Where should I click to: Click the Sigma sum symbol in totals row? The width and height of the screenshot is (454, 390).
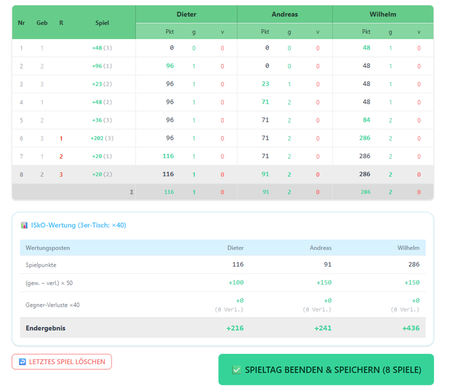[132, 192]
